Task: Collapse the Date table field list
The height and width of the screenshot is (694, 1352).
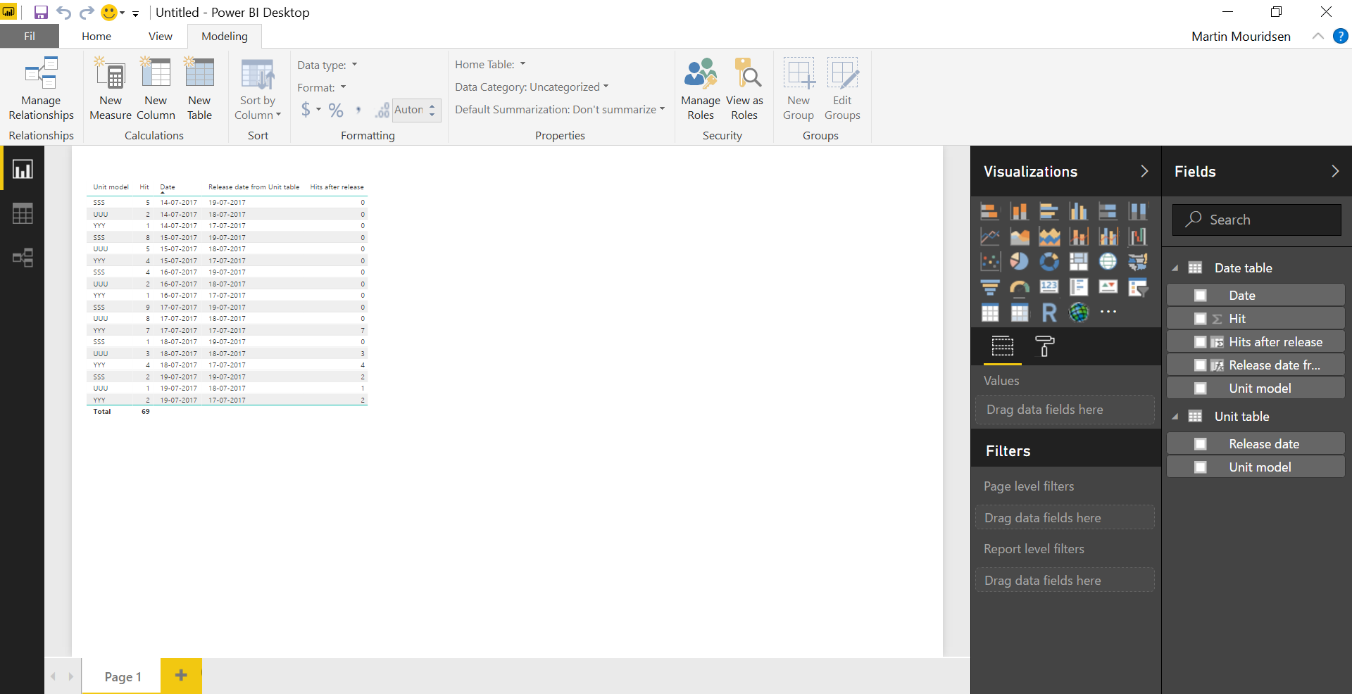Action: click(x=1175, y=268)
